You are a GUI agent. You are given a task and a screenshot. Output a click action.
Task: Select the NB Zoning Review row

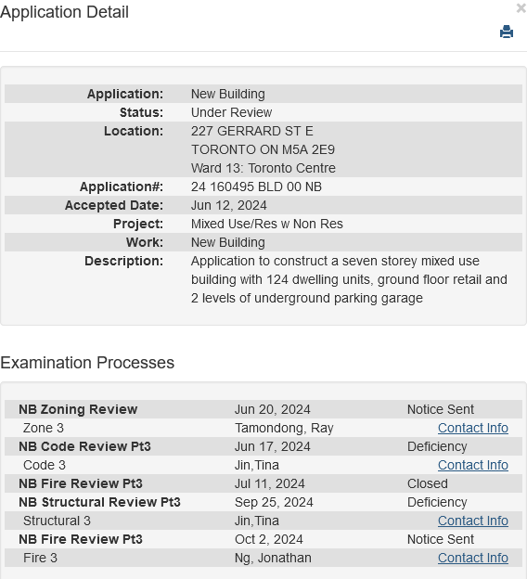(x=263, y=409)
